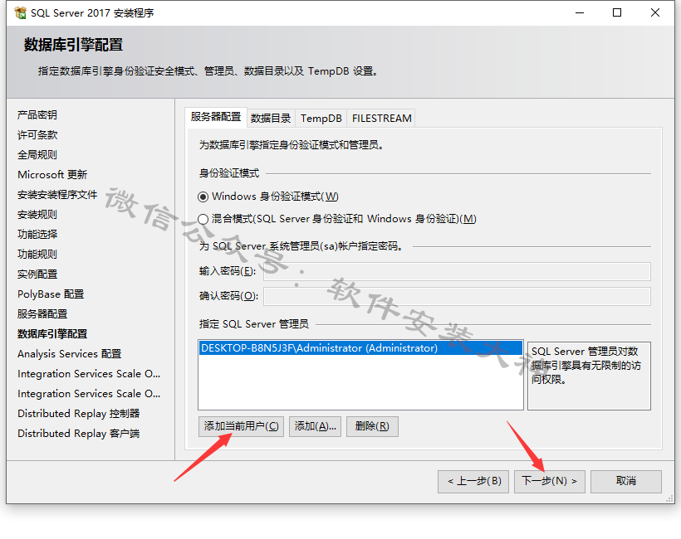Select DESKTOP-B8N5J3F\Administrator in administrators list
The image size is (681, 539).
[360, 348]
